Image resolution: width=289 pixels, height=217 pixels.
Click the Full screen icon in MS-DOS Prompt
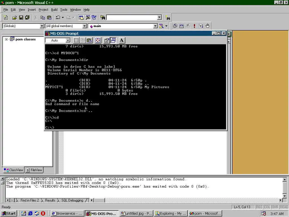pyautogui.click(x=98, y=40)
